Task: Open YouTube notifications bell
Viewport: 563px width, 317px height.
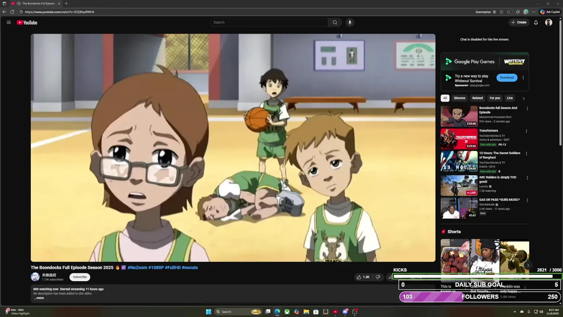Action: 536,22
